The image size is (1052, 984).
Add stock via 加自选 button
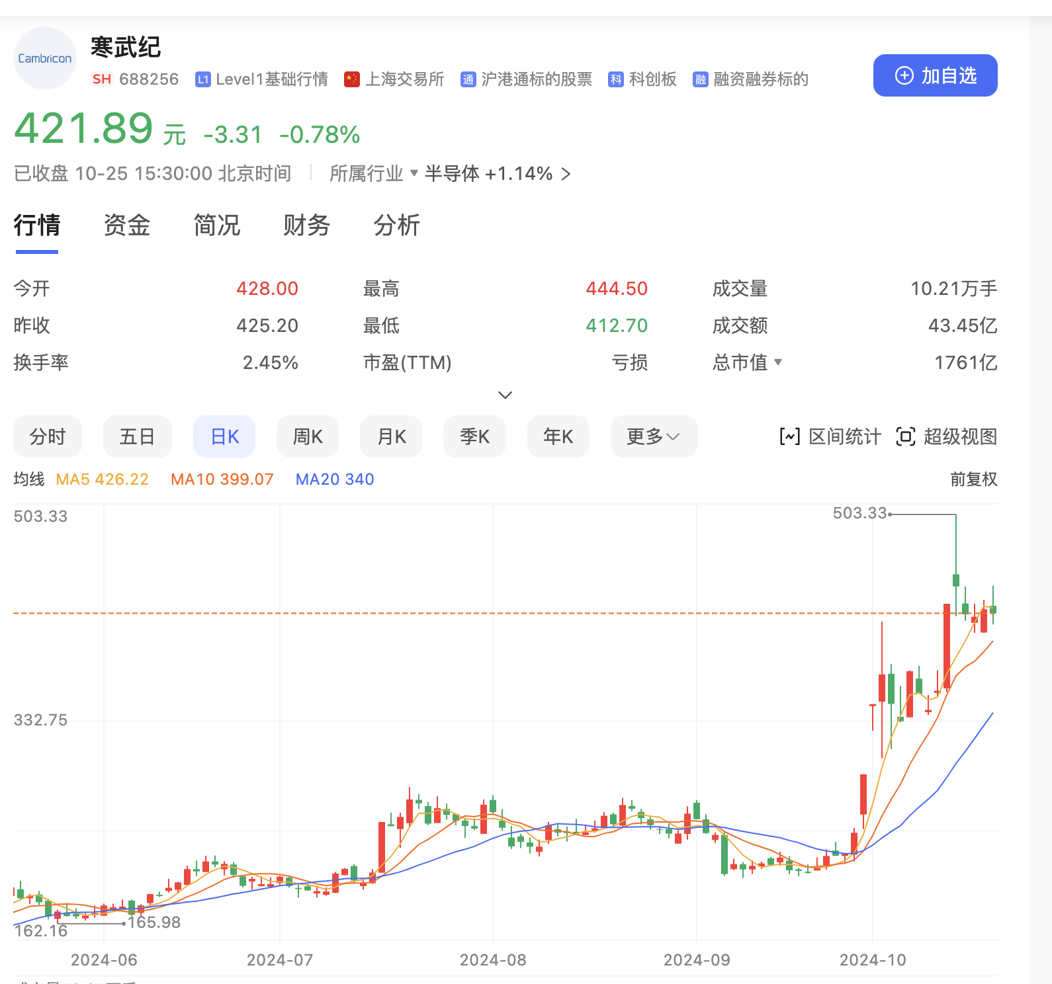click(x=936, y=75)
